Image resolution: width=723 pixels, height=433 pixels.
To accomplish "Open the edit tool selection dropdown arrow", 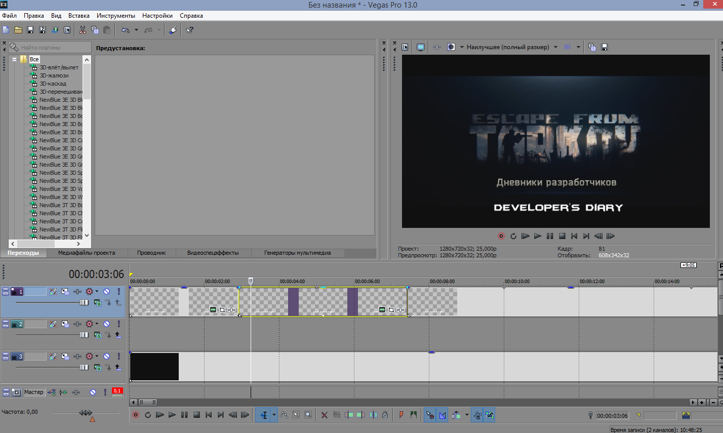I will tap(274, 415).
